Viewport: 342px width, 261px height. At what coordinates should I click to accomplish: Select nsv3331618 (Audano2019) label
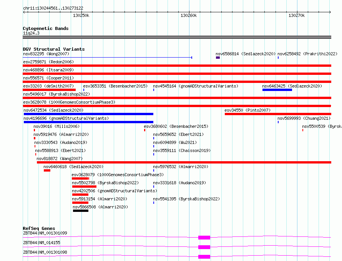[179, 183]
